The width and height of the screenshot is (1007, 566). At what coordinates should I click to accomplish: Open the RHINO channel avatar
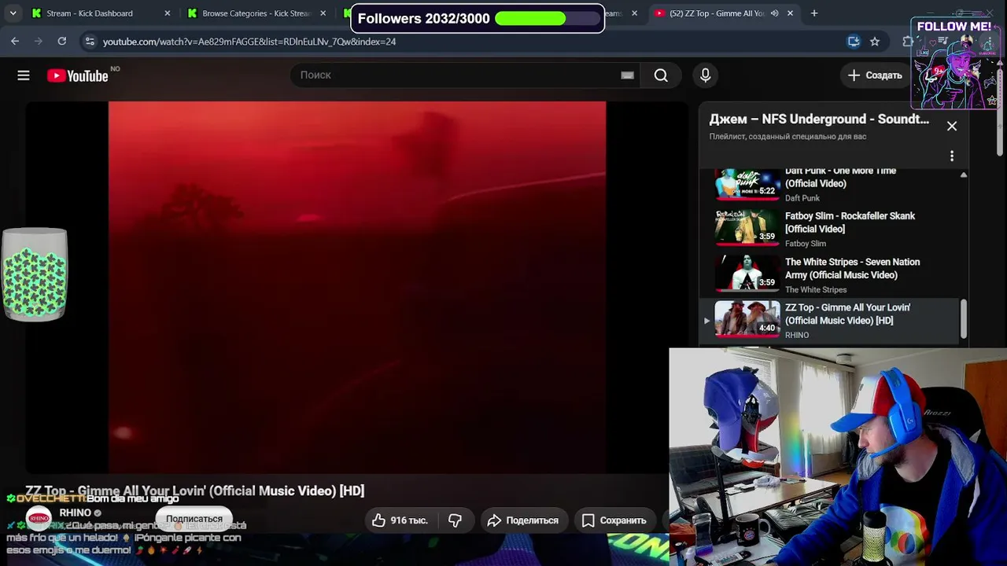click(39, 519)
